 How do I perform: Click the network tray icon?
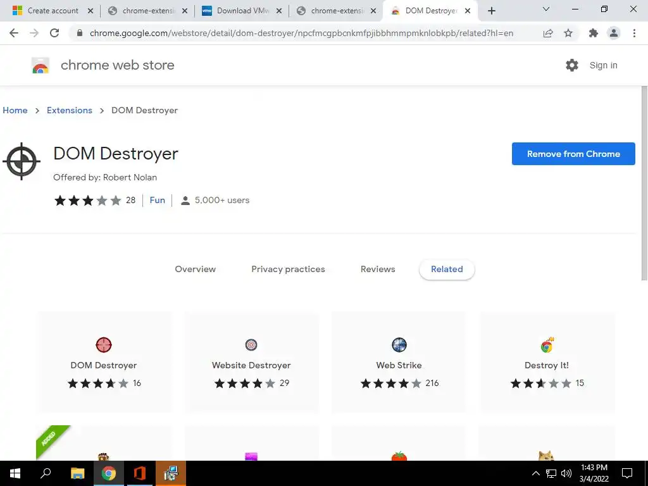point(551,473)
